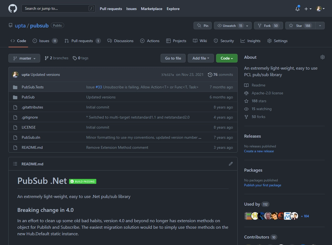Image resolution: width=332 pixels, height=245 pixels.
Task: Click the Go to file button
Action: pos(173,58)
